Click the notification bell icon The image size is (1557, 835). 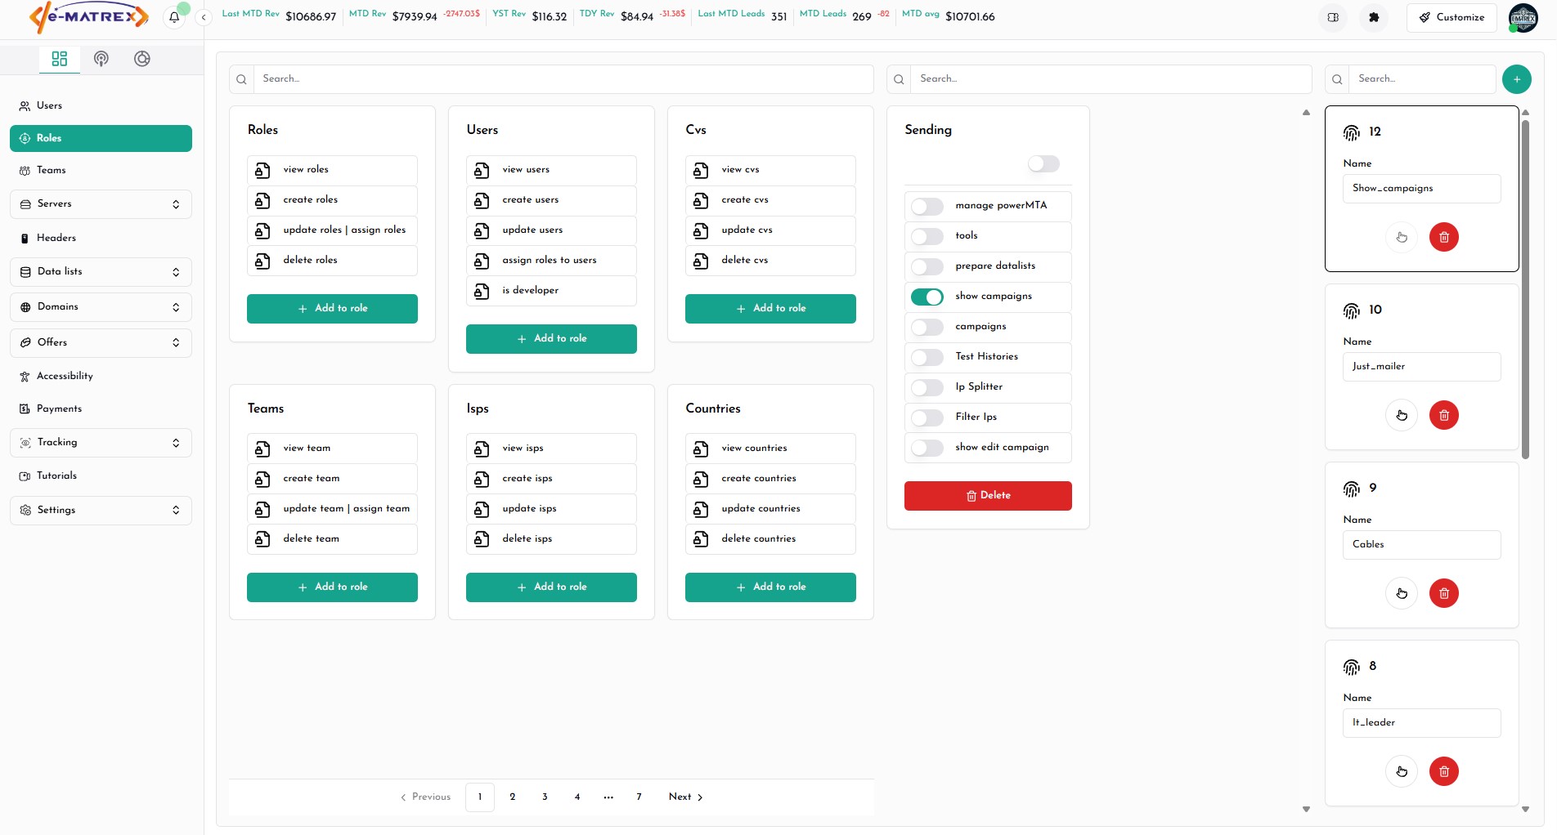point(174,17)
